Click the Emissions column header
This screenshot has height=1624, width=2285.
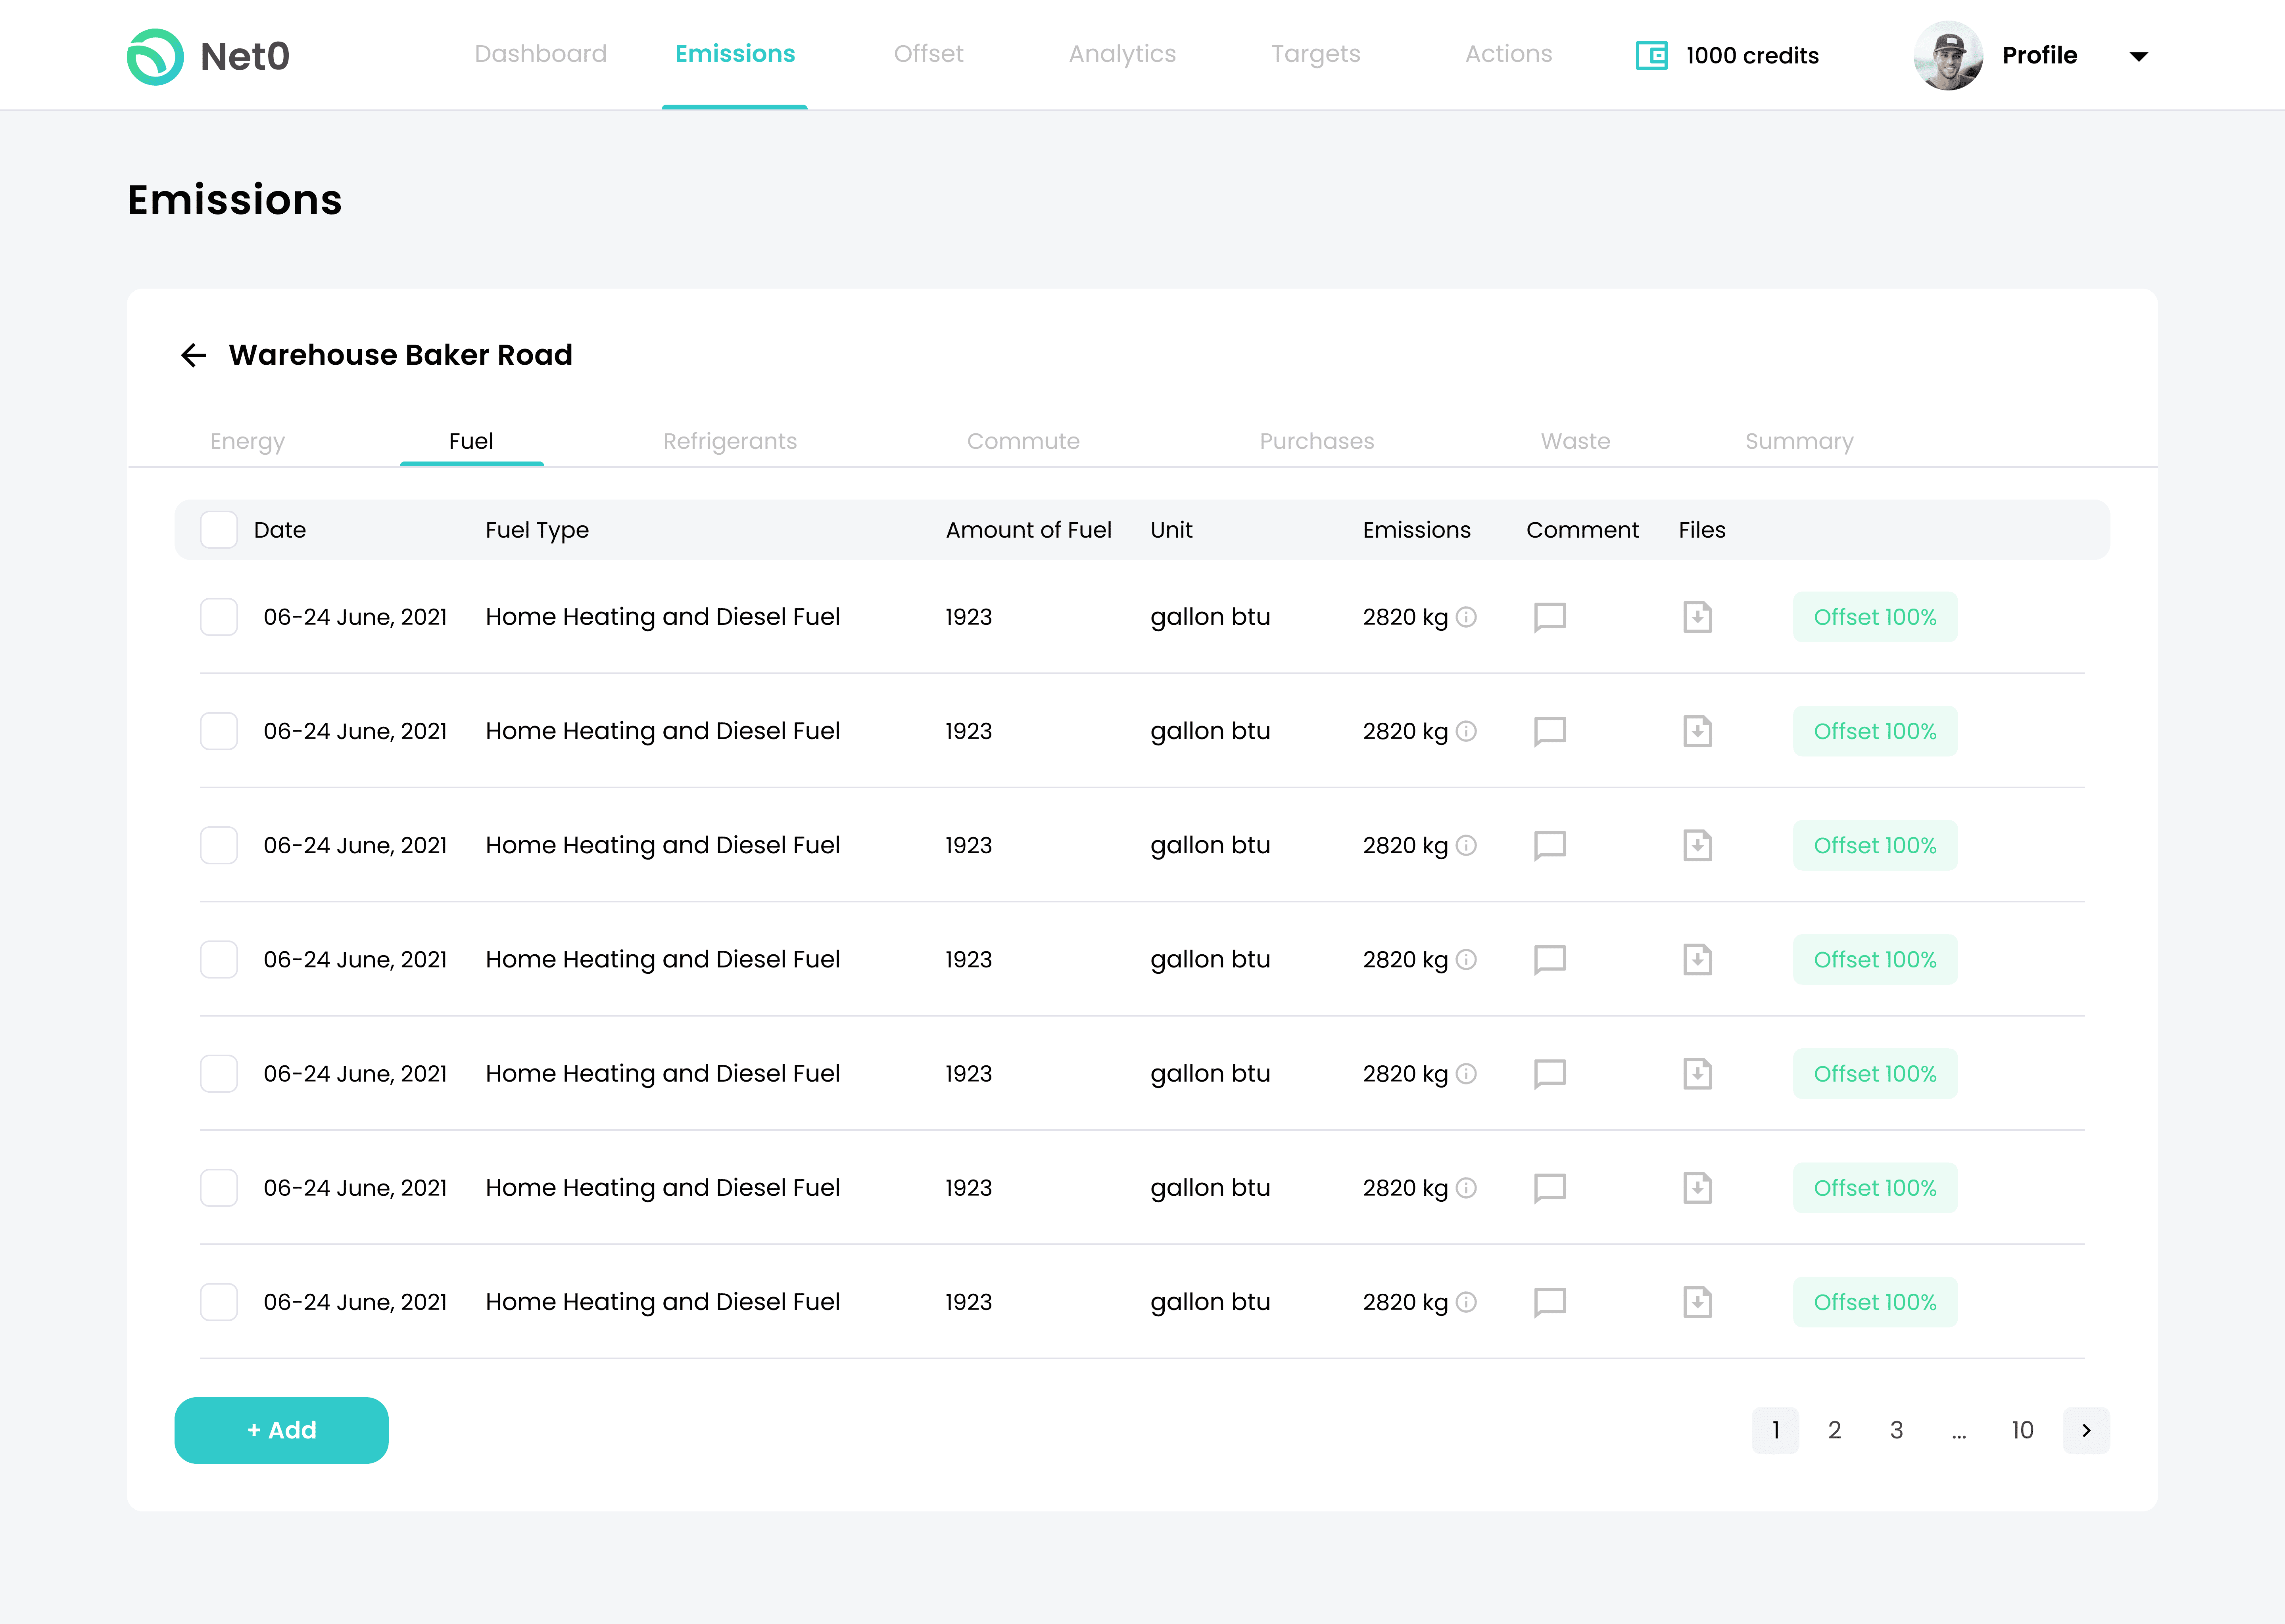pyautogui.click(x=1417, y=530)
